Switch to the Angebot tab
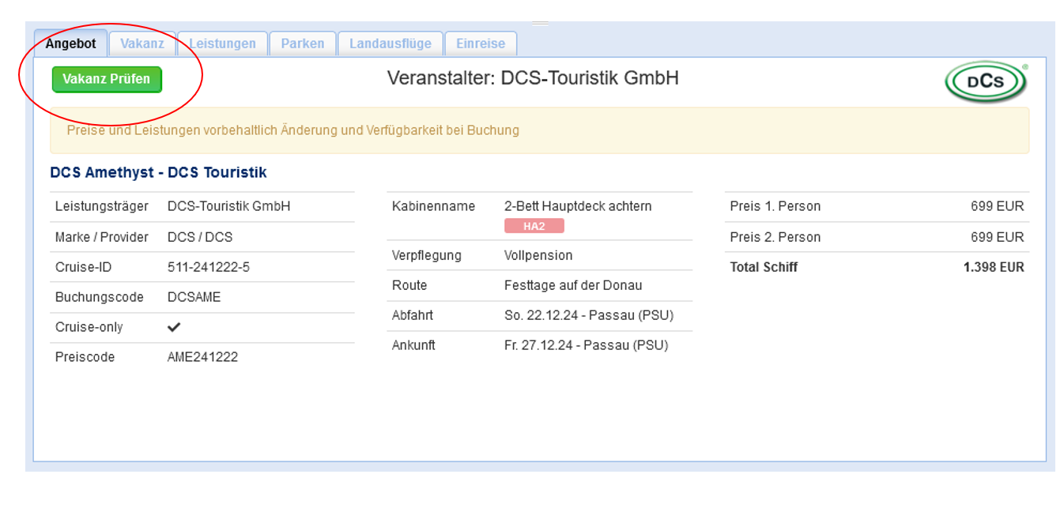This screenshot has width=1064, height=508. pos(70,43)
